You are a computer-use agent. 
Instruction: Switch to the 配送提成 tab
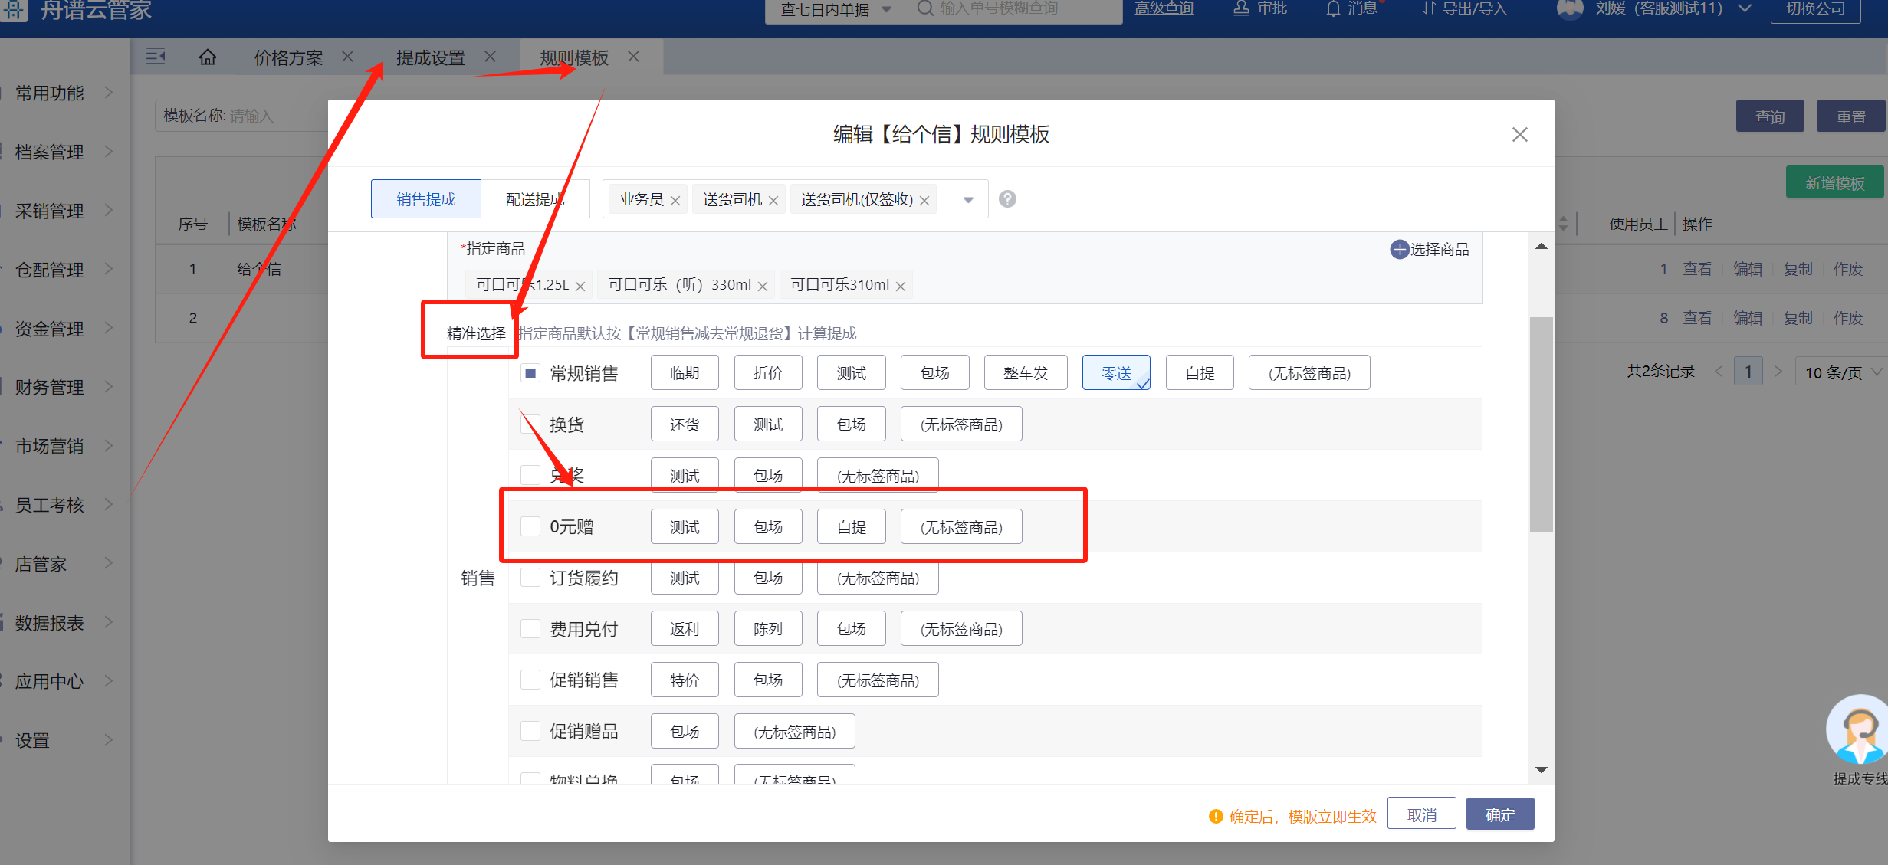[535, 199]
